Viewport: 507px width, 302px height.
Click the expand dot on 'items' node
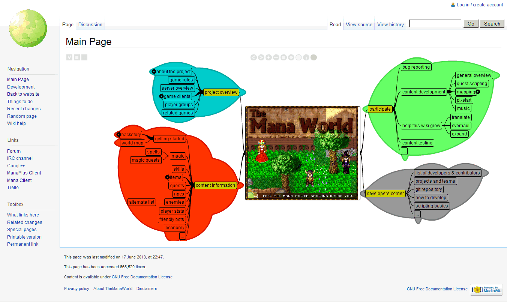point(168,177)
